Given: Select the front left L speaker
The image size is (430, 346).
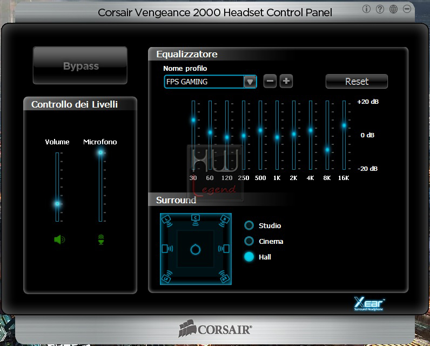Looking at the screenshot, I should (167, 221).
